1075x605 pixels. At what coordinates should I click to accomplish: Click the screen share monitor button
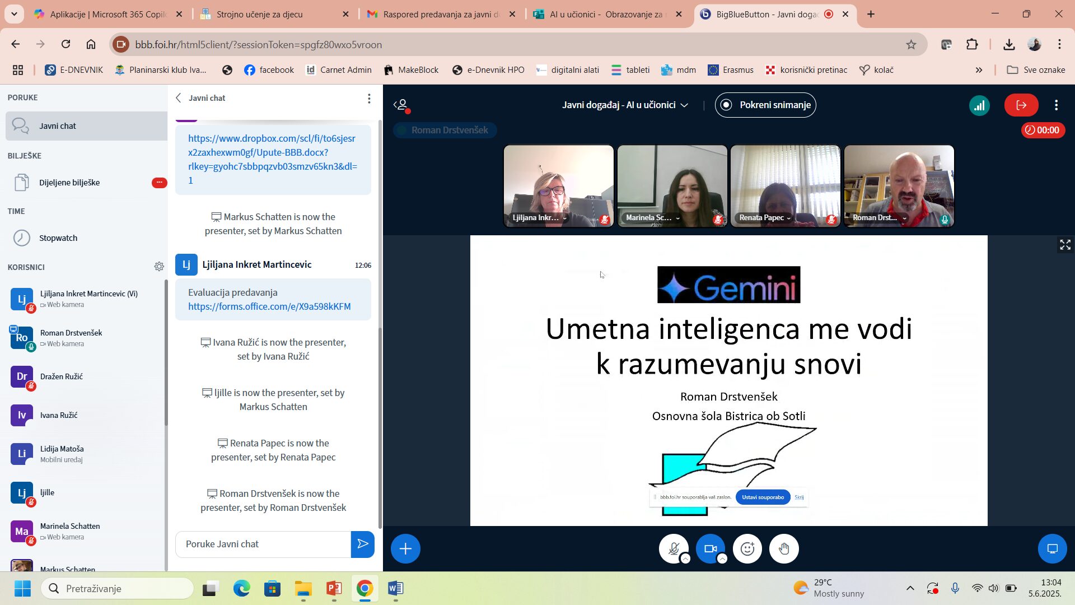[1053, 548]
